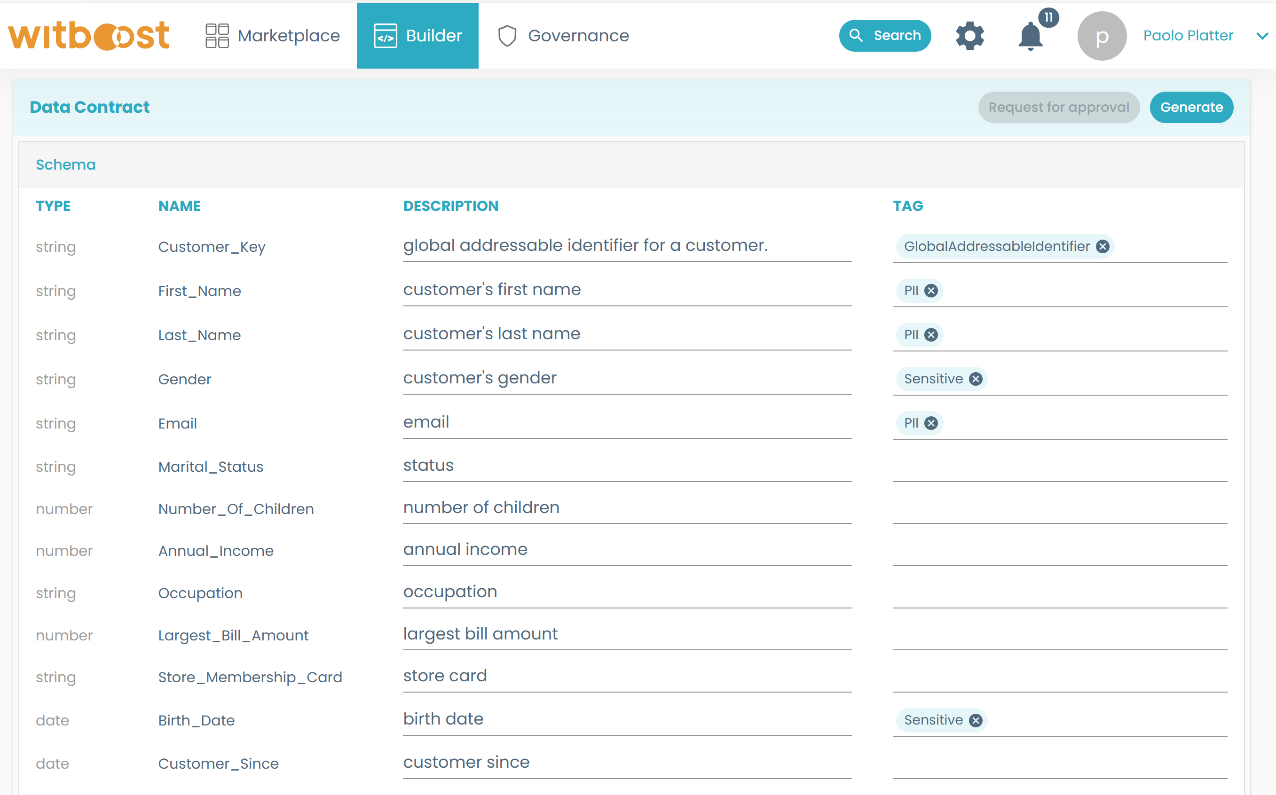Screen dimensions: 1276x795
Task: Add a tag to Store_Membership_Card row
Action: tap(1060, 678)
